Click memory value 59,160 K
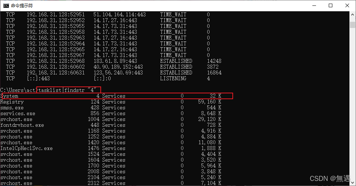356x186 pixels. coord(209,102)
